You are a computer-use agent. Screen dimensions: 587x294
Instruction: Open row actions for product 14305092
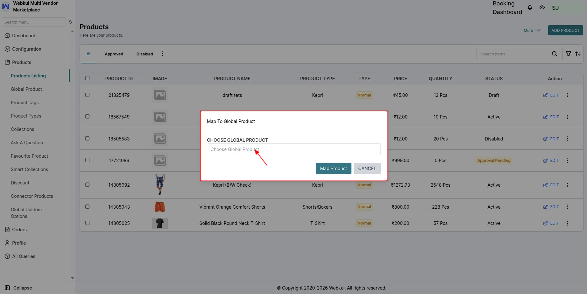[x=567, y=185]
